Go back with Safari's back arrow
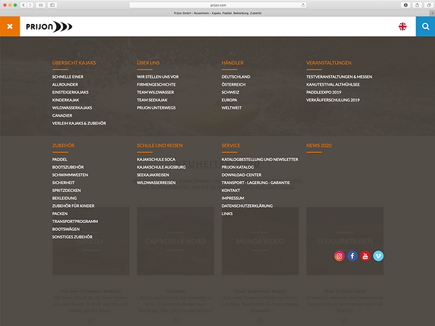 coord(24,5)
